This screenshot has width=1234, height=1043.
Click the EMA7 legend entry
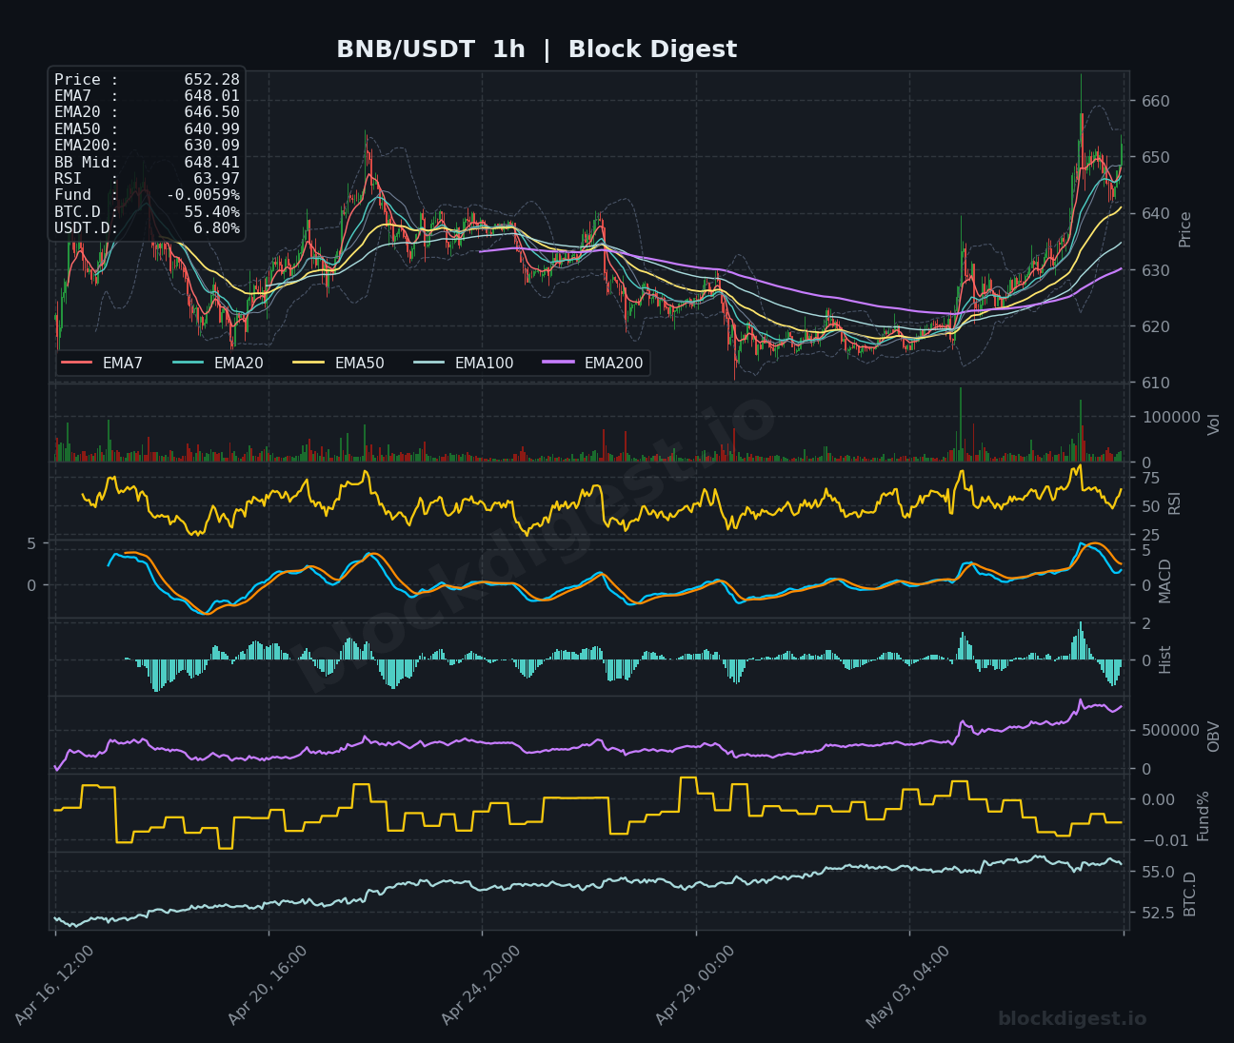102,363
